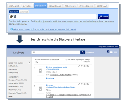Open Library Home link

pos(102,47)
